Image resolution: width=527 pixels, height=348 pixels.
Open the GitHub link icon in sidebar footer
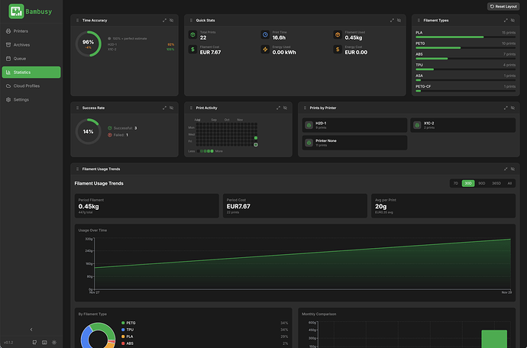point(34,343)
